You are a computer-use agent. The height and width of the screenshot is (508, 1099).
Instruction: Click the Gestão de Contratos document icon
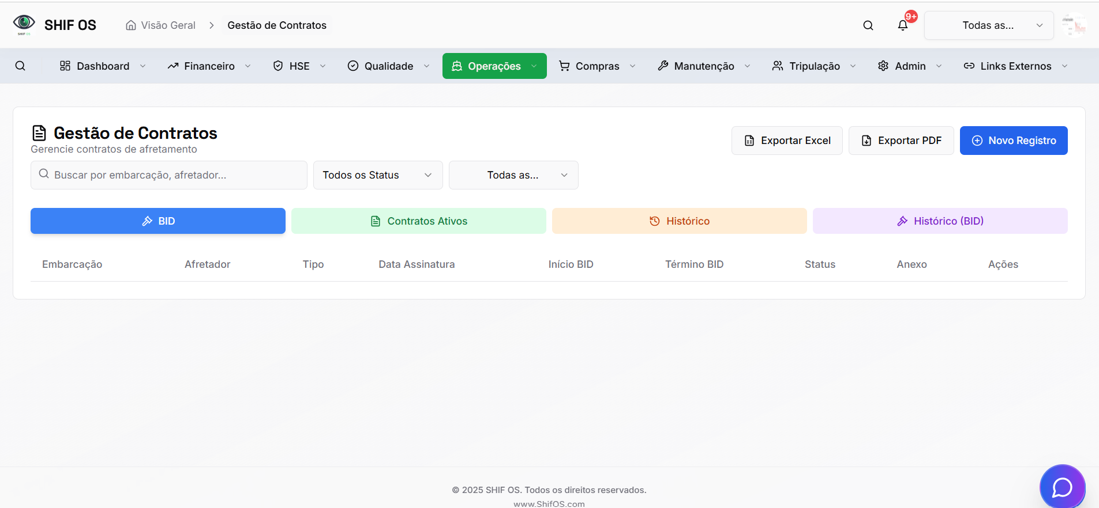[x=39, y=133]
